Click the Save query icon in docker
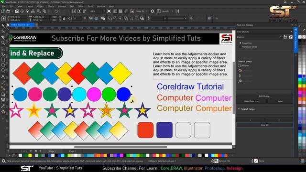 [x=291, y=37]
